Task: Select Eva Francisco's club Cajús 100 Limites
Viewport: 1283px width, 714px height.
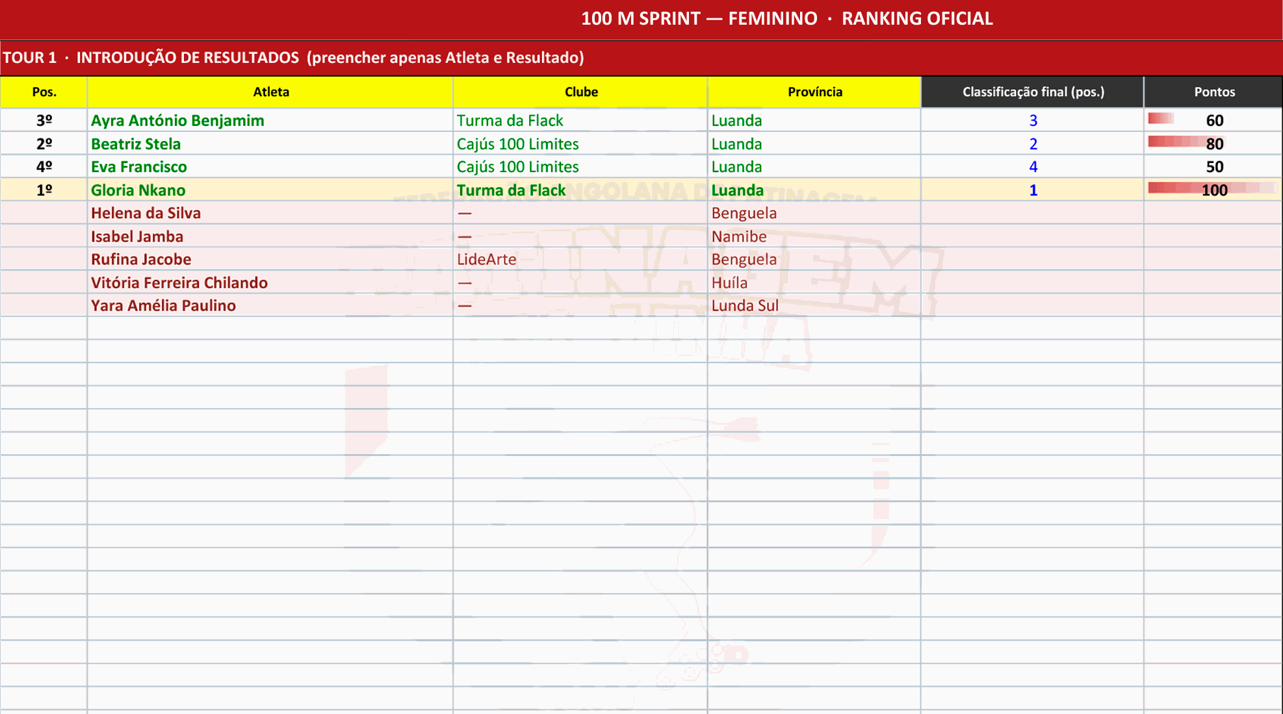Action: [x=580, y=166]
